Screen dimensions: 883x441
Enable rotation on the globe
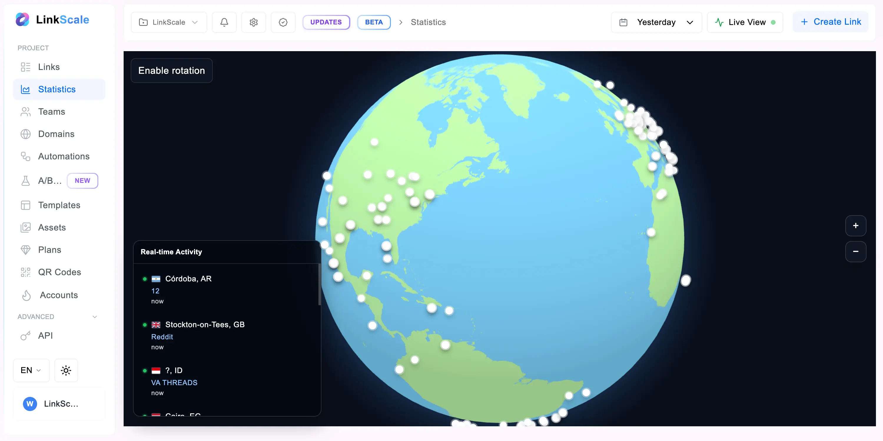point(171,71)
